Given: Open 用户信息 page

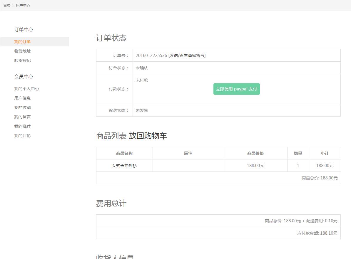Looking at the screenshot, I should click(x=22, y=98).
